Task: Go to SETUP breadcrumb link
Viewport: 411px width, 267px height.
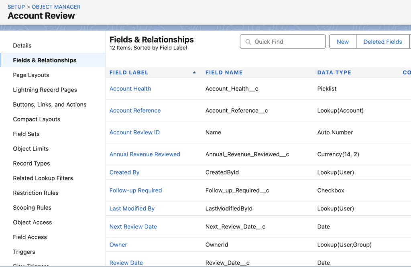Action: 16,7
